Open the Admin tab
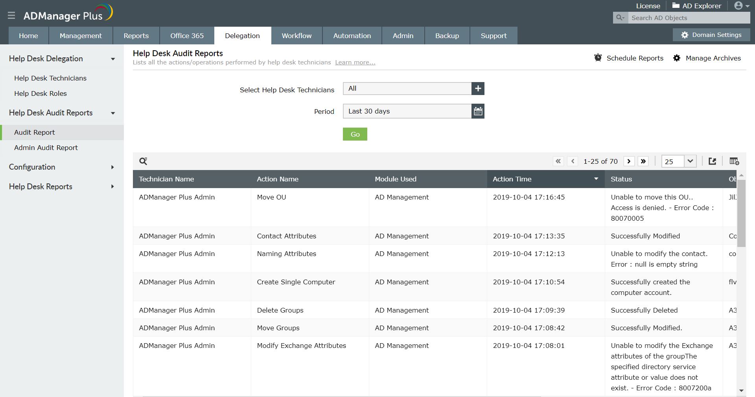 (x=403, y=36)
